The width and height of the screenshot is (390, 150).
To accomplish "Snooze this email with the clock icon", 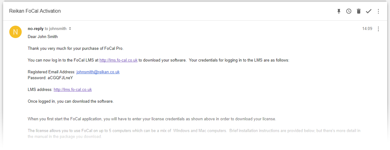I will (x=349, y=11).
